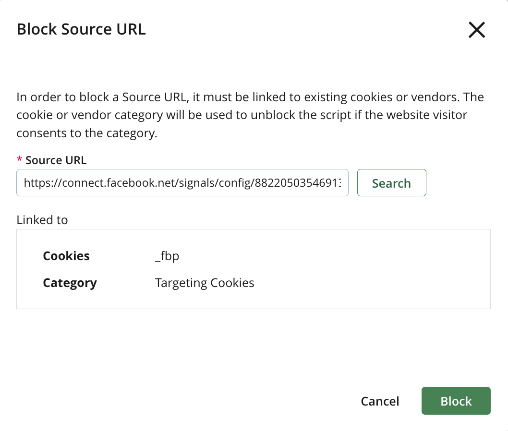The width and height of the screenshot is (508, 431).
Task: Confirm blocking with the Block action
Action: [x=456, y=401]
